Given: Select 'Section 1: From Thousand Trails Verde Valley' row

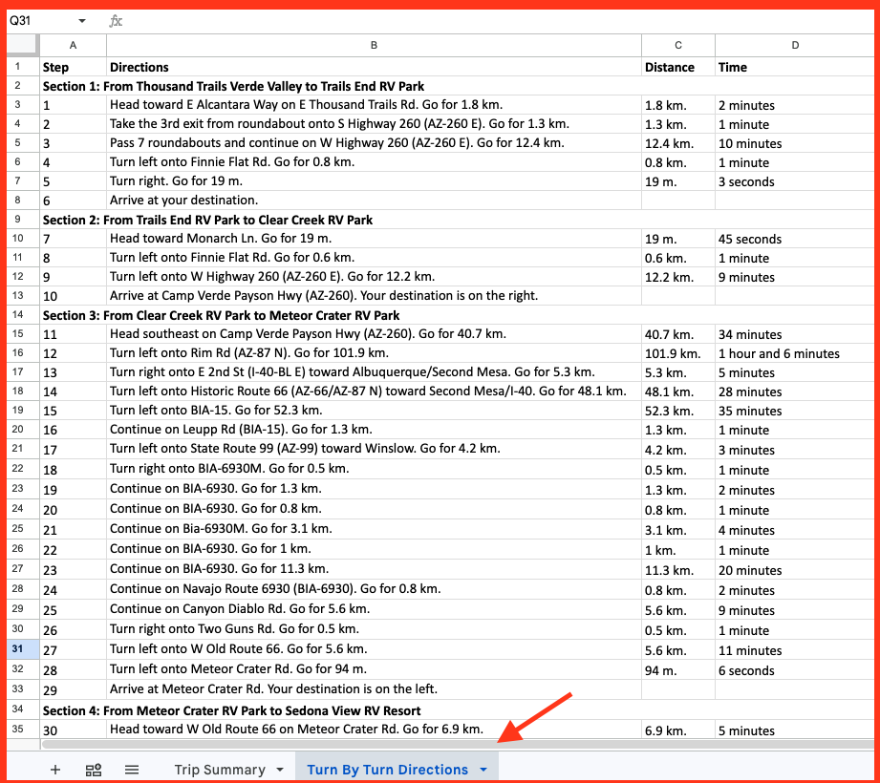Looking at the screenshot, I should tap(458, 86).
